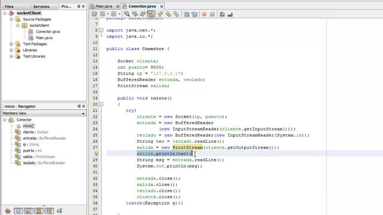Expand the Test Libraries node

[11, 56]
